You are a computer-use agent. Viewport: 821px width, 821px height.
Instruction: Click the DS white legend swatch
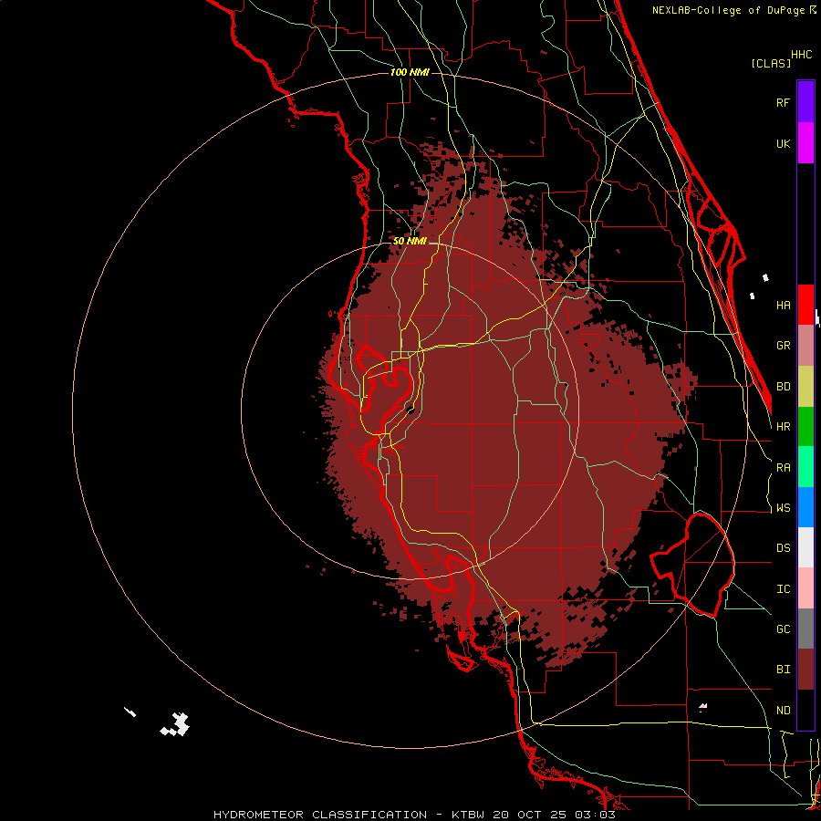point(805,547)
